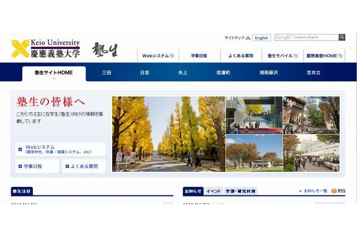Open 塾生モバイル in the top navigation

pyautogui.click(x=280, y=56)
